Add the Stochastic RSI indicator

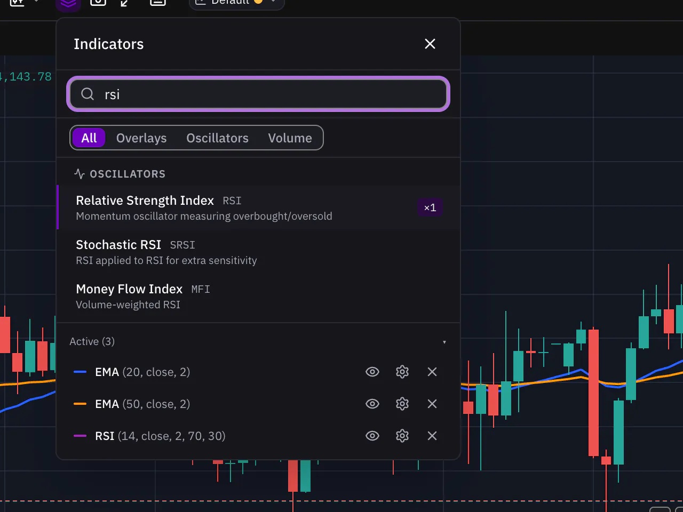coord(258,252)
